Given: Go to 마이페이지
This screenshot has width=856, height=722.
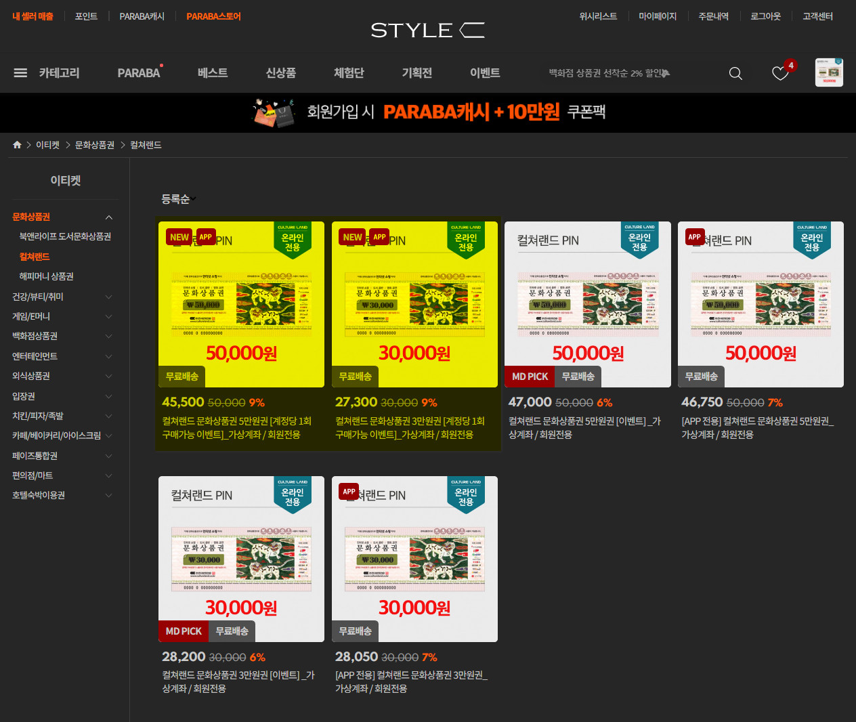Looking at the screenshot, I should [658, 16].
